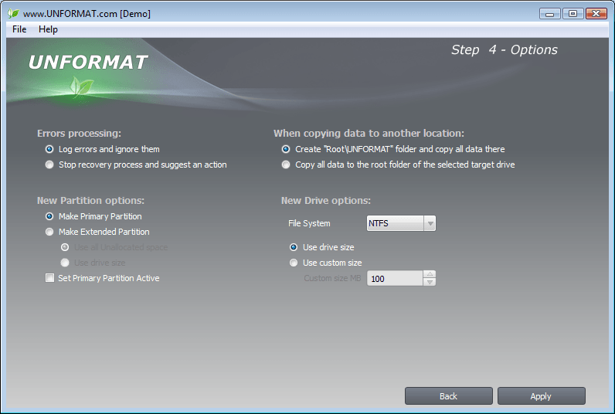The width and height of the screenshot is (615, 414).
Task: Click the Custom size MB field showing 100
Action: [395, 278]
